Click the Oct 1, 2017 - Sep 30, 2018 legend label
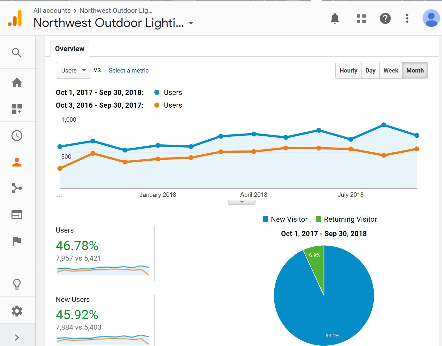442x346 pixels. click(x=100, y=92)
